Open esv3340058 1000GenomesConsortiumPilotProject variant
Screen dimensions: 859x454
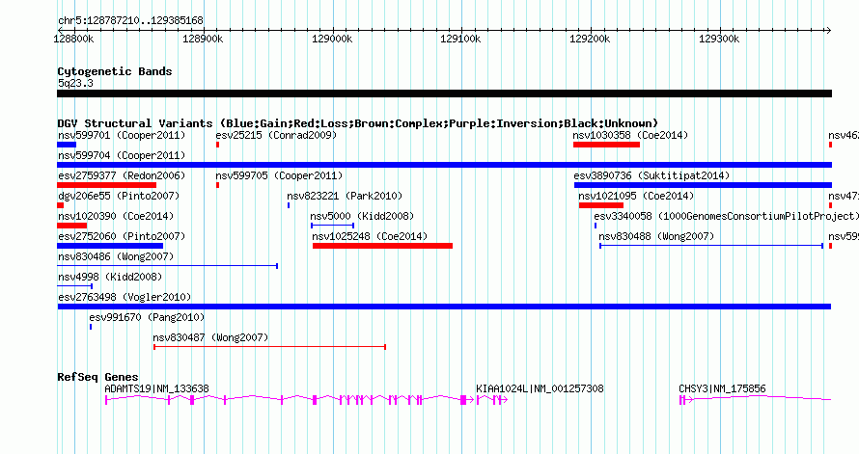pyautogui.click(x=727, y=216)
